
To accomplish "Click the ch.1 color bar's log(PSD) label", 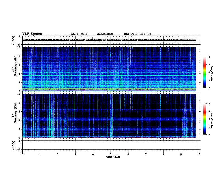I will pos(212,73).
